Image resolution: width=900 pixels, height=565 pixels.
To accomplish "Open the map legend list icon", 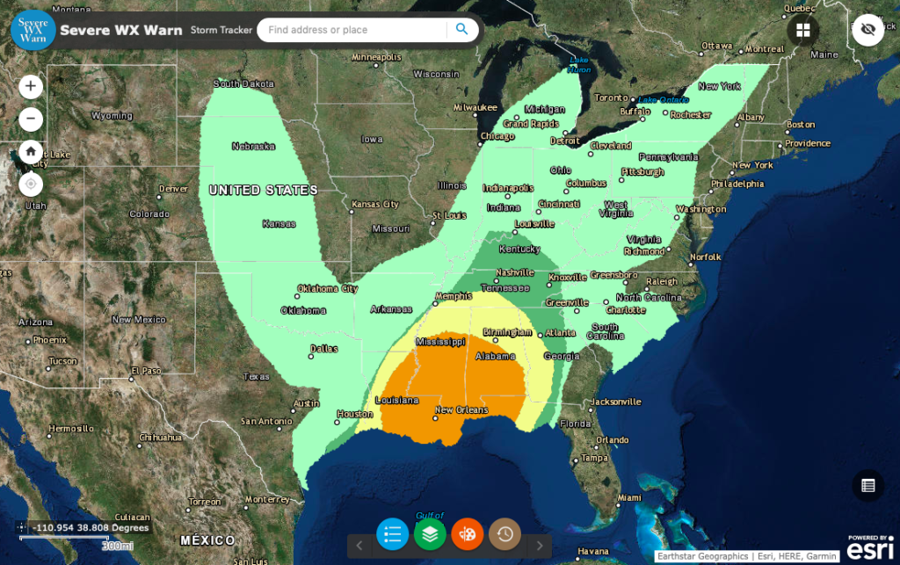I will [392, 534].
